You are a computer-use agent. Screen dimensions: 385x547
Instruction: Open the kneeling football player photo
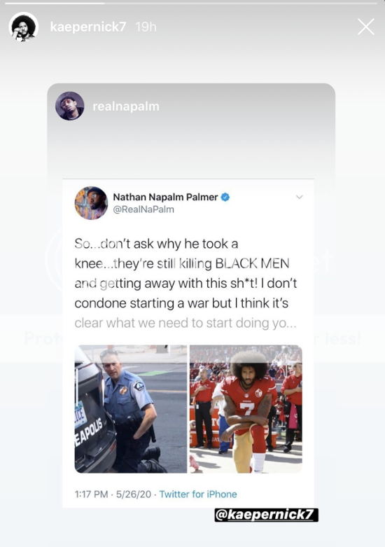tap(246, 409)
